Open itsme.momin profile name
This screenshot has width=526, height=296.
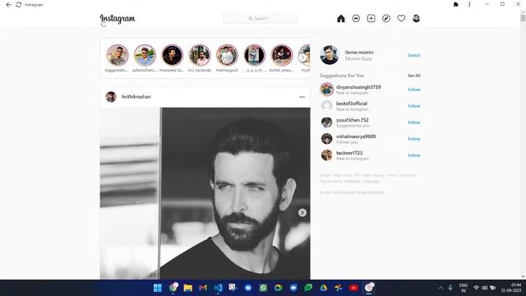[x=359, y=53]
